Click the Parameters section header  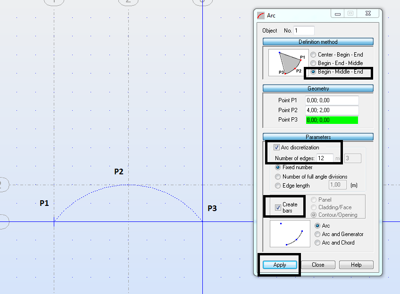pos(318,137)
